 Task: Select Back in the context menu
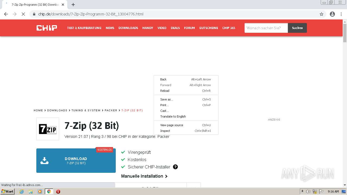(x=186, y=79)
